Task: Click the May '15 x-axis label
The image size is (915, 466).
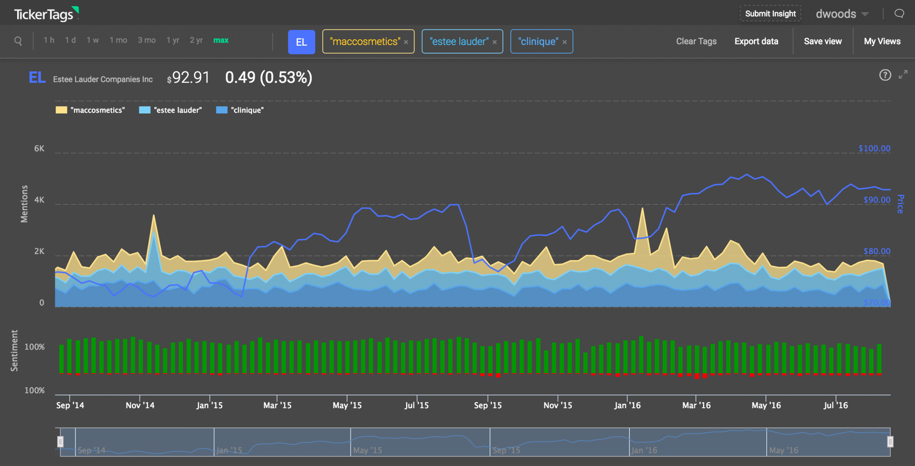Action: click(347, 405)
